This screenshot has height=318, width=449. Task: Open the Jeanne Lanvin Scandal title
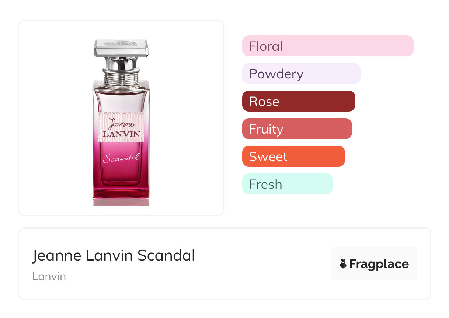tap(114, 255)
